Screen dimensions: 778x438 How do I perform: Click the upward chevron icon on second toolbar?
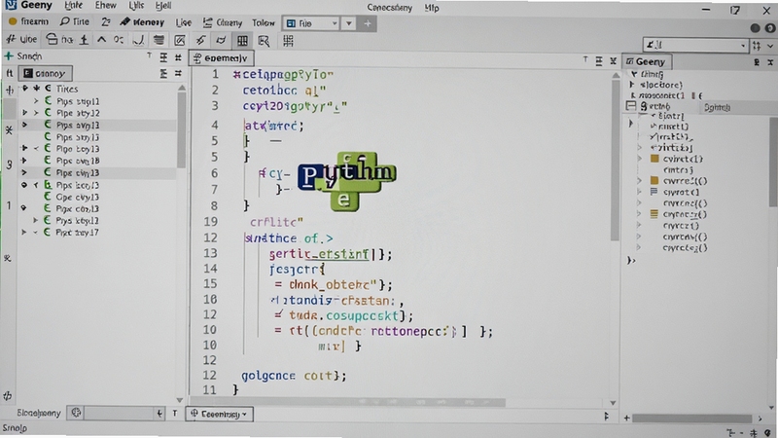pyautogui.click(x=101, y=39)
